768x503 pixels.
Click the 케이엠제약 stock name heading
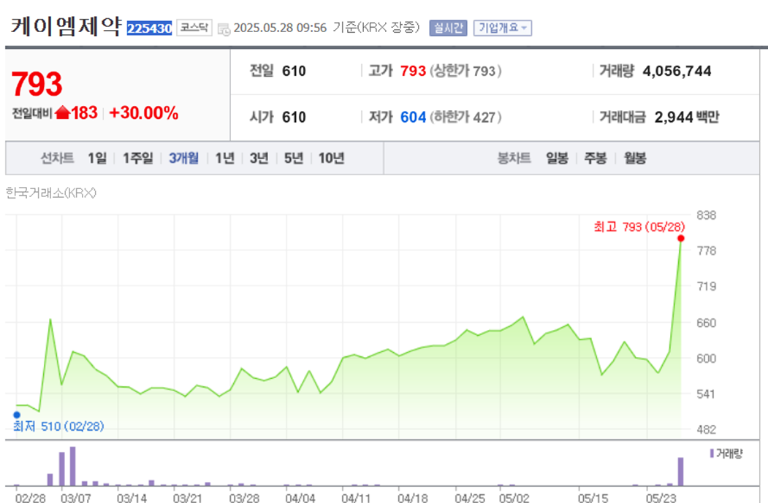coord(66,26)
